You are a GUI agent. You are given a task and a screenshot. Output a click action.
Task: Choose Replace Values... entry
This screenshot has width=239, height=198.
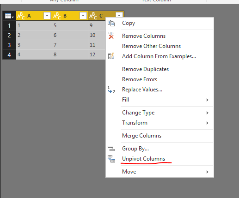click(x=159, y=90)
